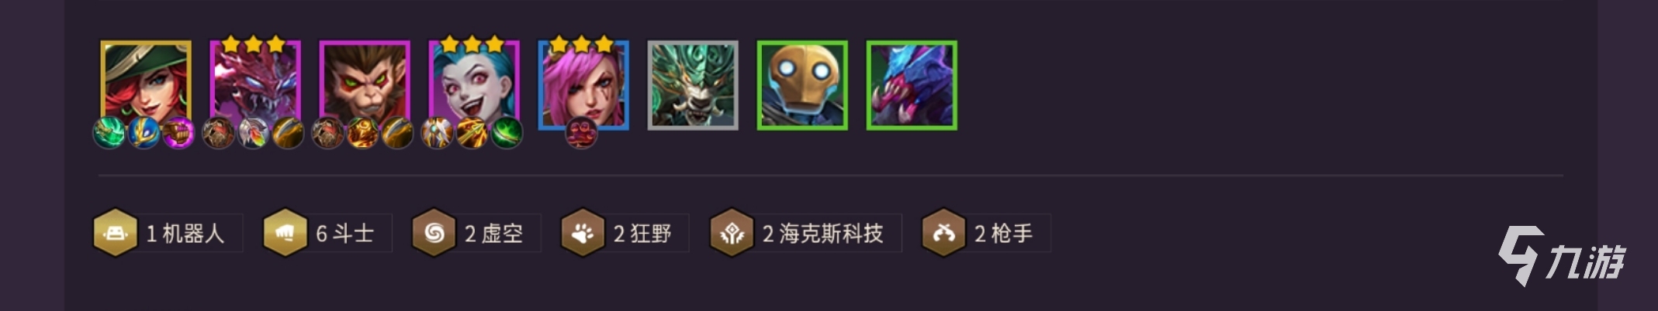Click the 斗士 brawler fist trait icon
The image size is (1658, 311).
[285, 233]
